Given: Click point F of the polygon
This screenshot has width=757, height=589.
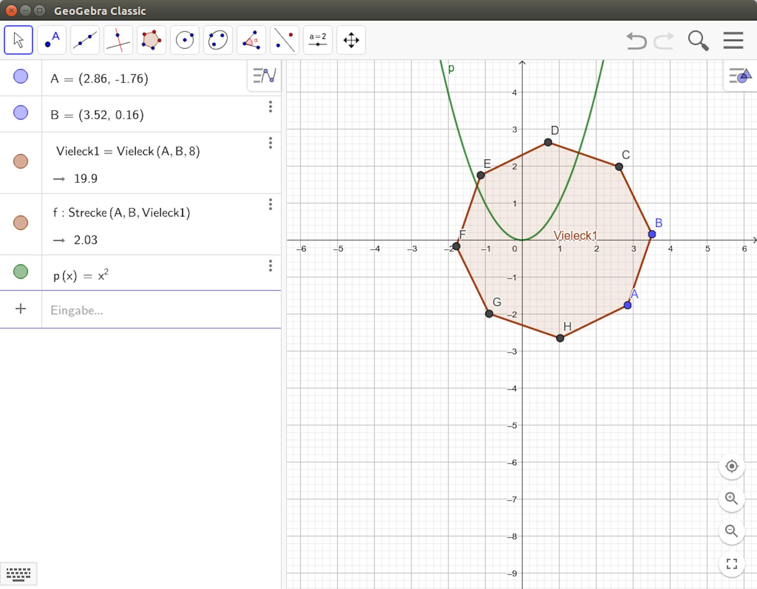Looking at the screenshot, I should tap(456, 246).
